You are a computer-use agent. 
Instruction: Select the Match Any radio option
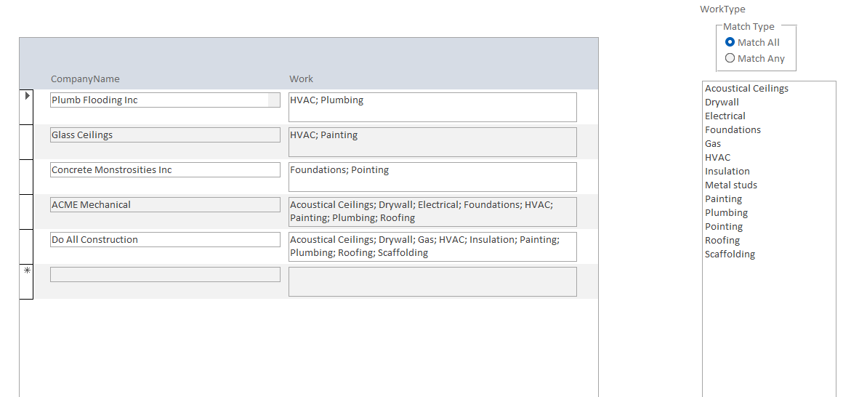point(730,59)
